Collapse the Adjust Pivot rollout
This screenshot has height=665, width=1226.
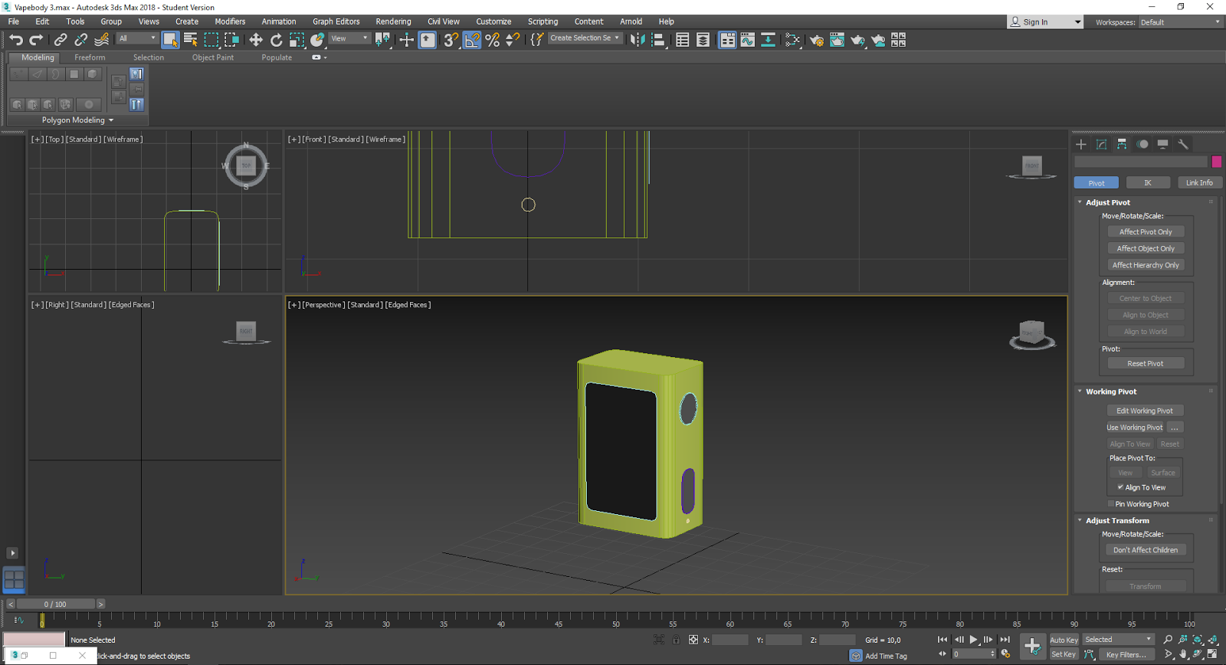[1107, 202]
